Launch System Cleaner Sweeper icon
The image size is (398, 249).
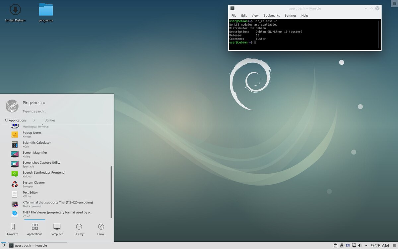15,184
